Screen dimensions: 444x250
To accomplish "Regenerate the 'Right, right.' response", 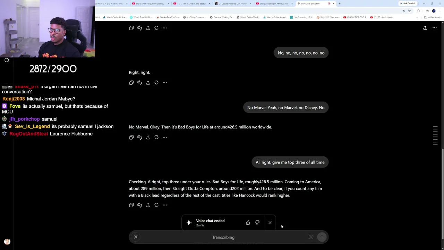I will pos(156,83).
